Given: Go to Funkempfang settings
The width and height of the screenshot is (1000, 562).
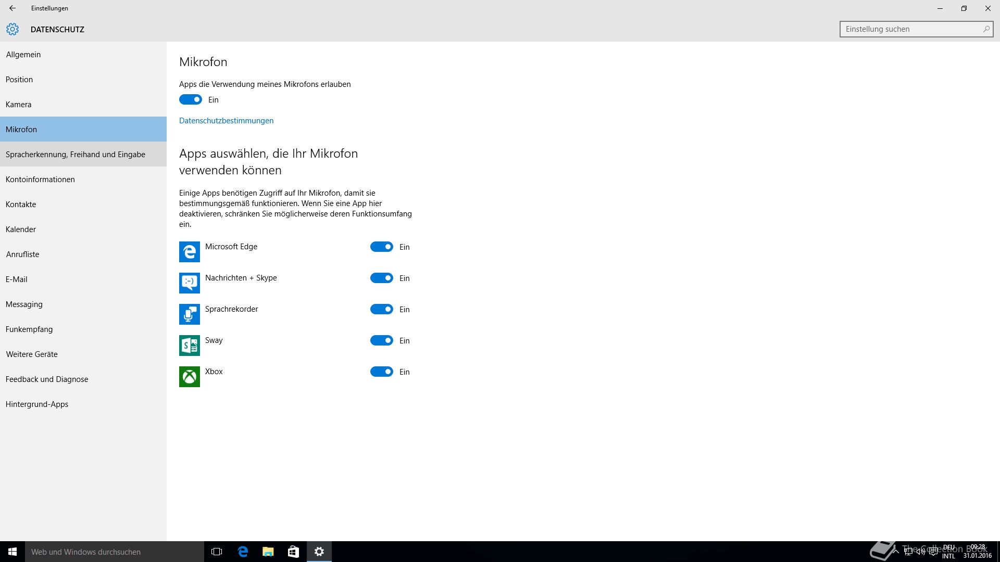Looking at the screenshot, I should pyautogui.click(x=83, y=329).
